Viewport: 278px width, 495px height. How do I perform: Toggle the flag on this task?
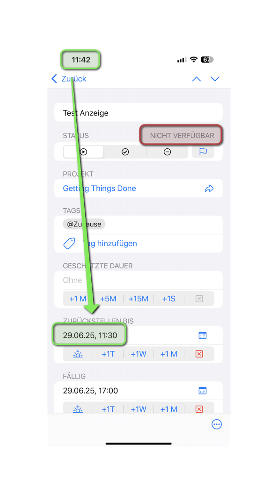pos(203,152)
